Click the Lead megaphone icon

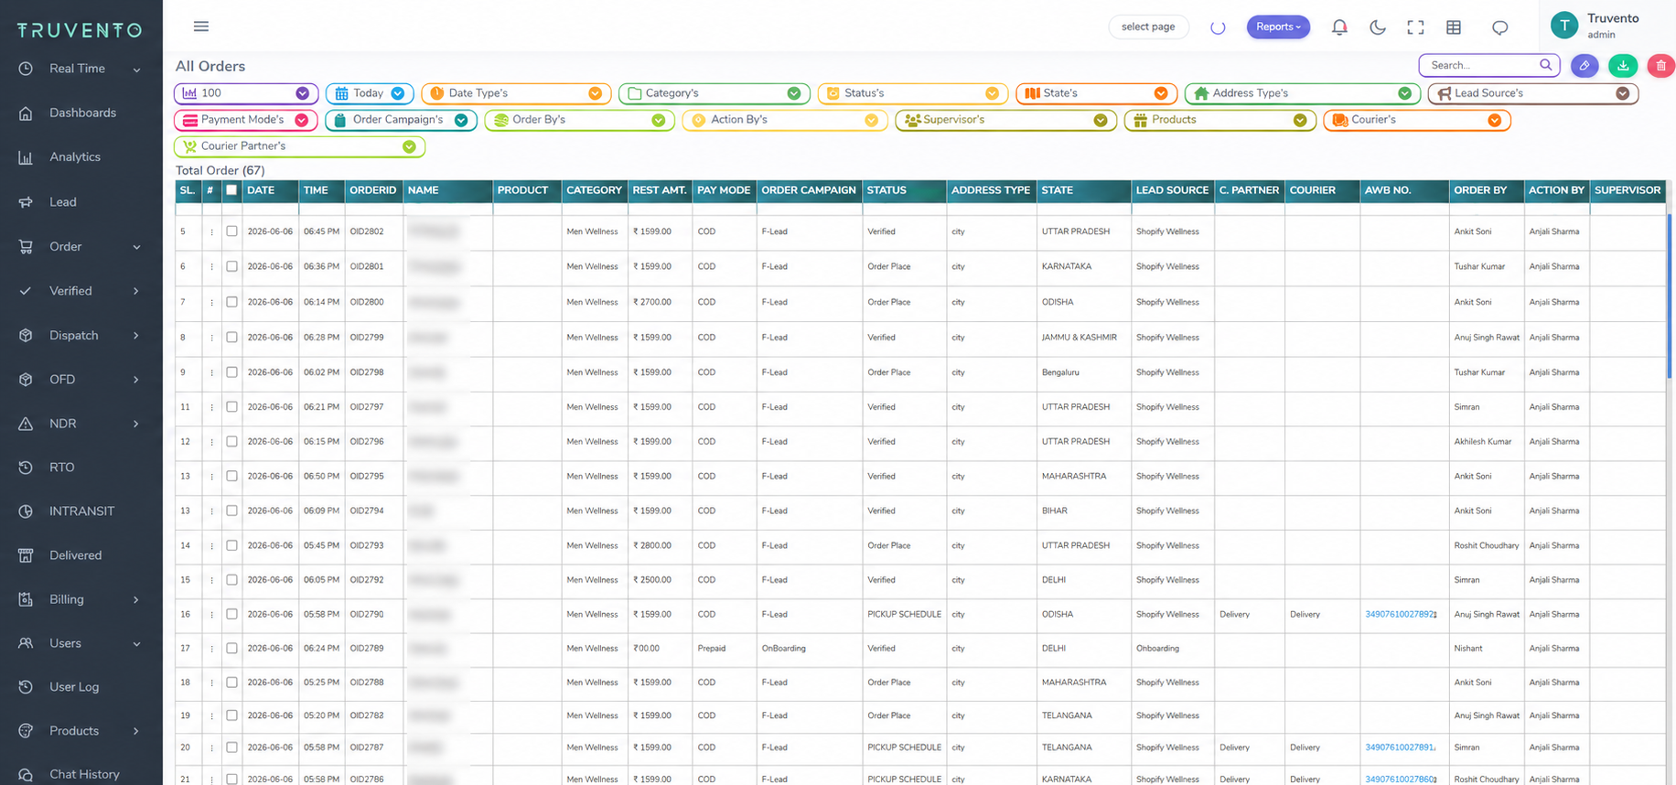pyautogui.click(x=26, y=202)
